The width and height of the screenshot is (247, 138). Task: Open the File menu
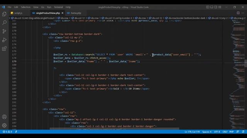9,7
